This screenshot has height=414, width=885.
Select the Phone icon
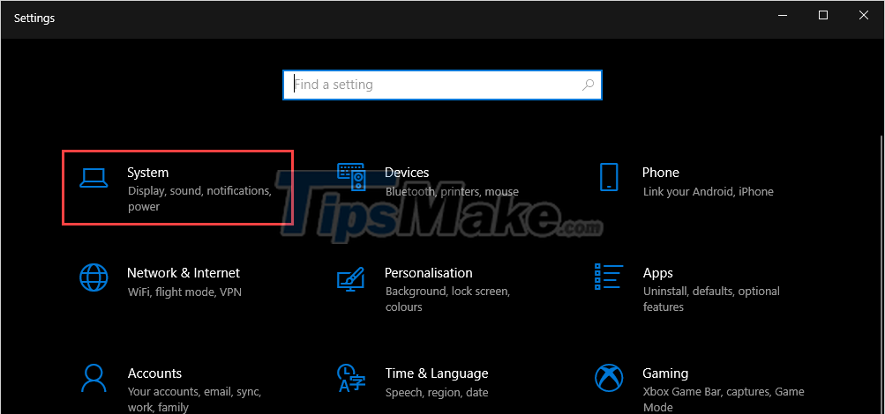coord(609,177)
